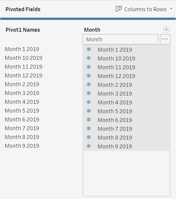Open the Columns to Rows dropdown arrow
176x199 pixels.
click(x=171, y=9)
